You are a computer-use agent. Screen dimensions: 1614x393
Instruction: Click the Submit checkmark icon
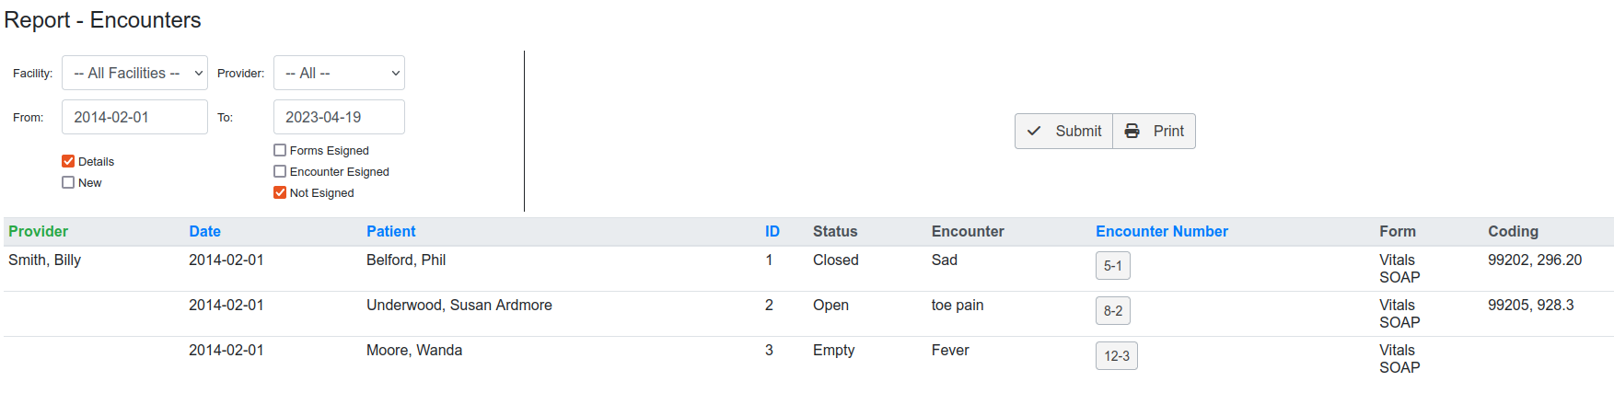click(1034, 132)
